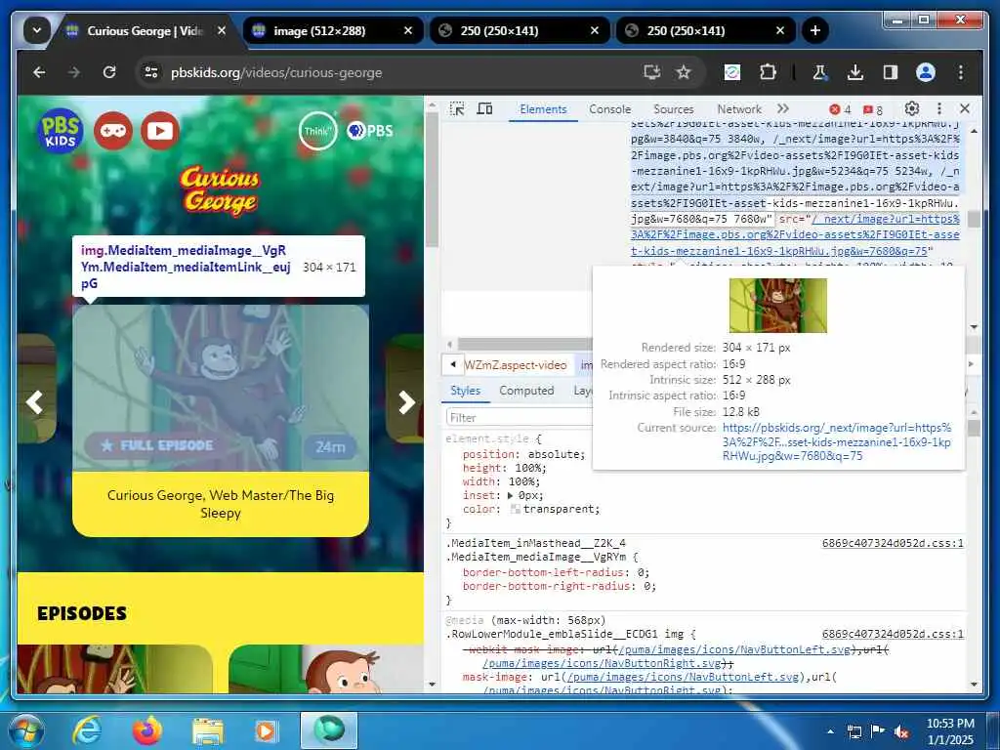This screenshot has height=750, width=1000.
Task: Click the PBS logo
Action: click(370, 131)
